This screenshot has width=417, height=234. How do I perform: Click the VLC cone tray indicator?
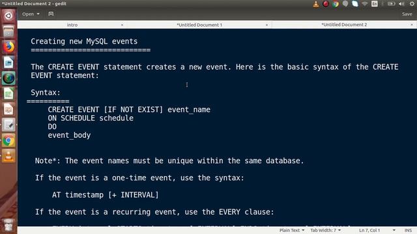click(x=316, y=4)
